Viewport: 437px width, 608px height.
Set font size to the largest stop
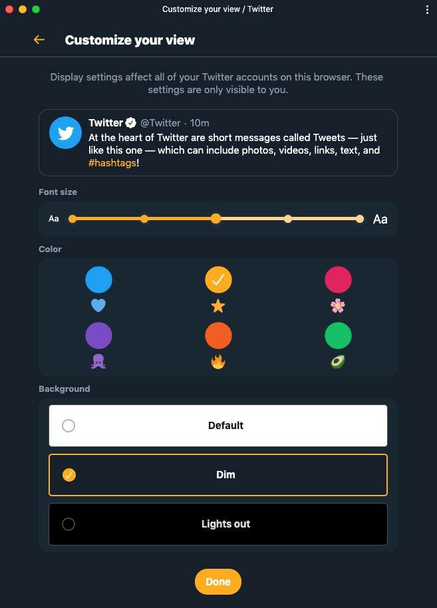(360, 219)
